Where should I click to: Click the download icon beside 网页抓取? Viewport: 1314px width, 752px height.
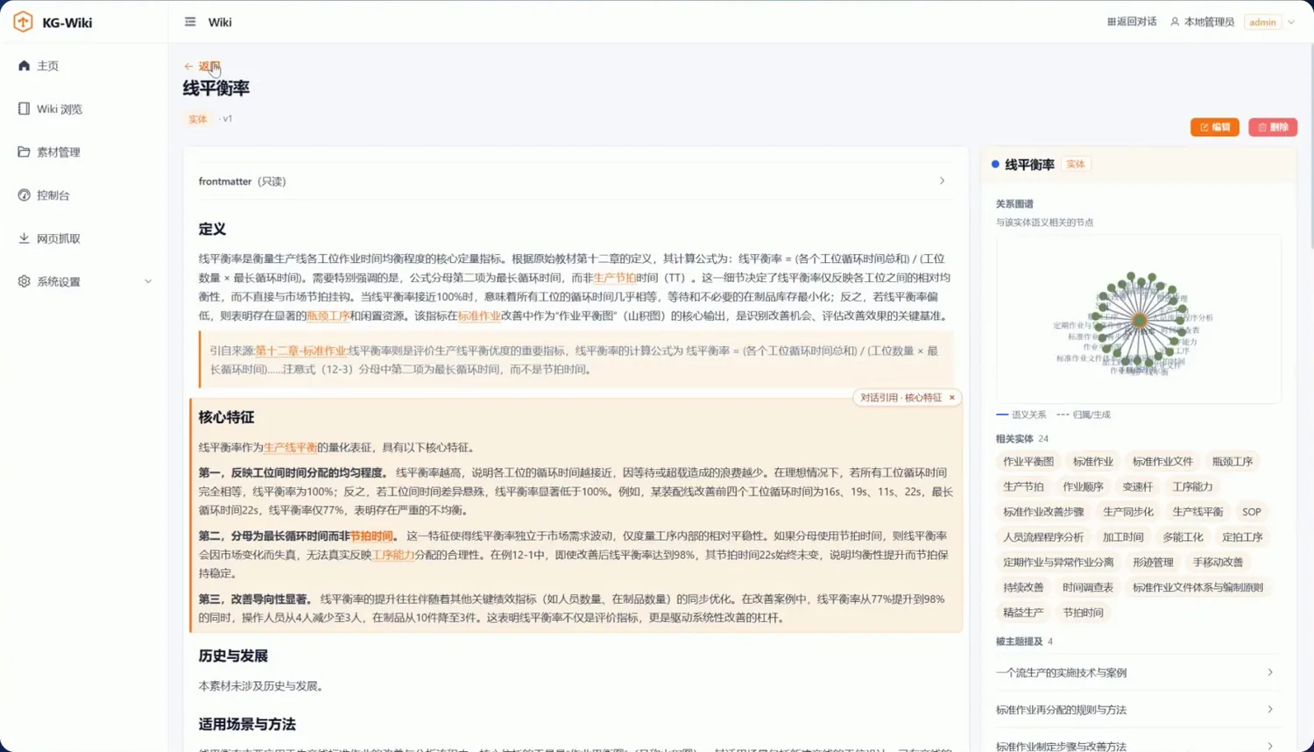(x=24, y=238)
